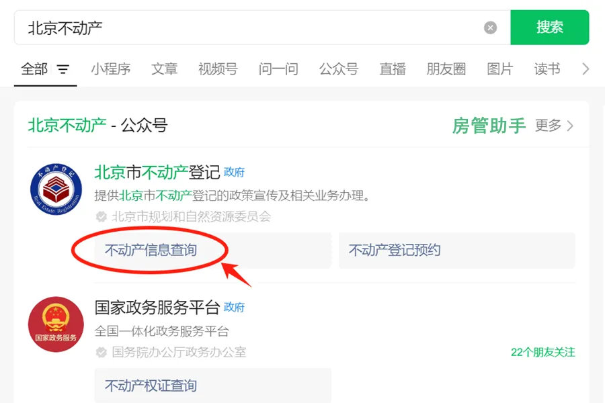This screenshot has height=403, width=605.
Task: Open 不动产登记预约 service
Action: click(x=457, y=251)
